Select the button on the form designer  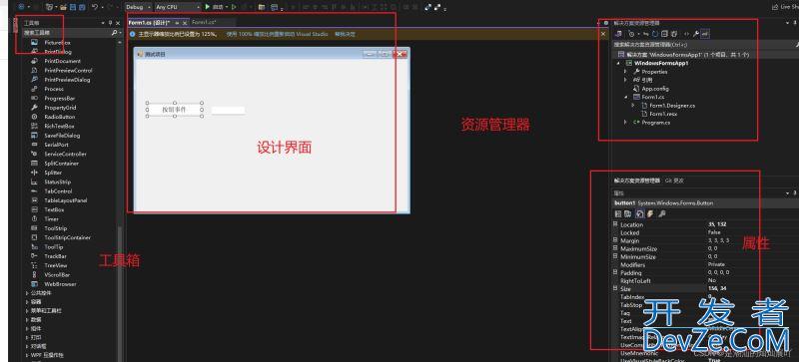pyautogui.click(x=174, y=110)
